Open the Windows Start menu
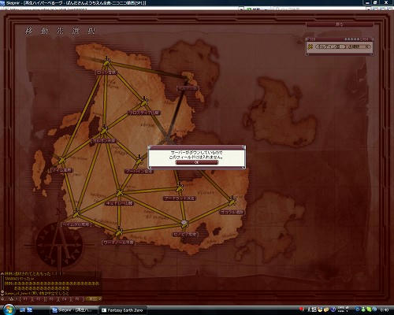 click(x=9, y=309)
